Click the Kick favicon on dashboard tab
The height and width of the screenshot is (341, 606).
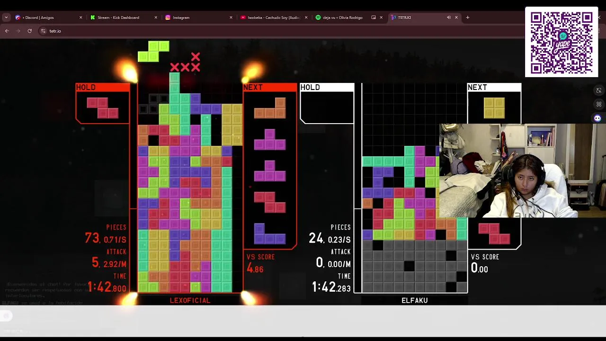pyautogui.click(x=93, y=18)
